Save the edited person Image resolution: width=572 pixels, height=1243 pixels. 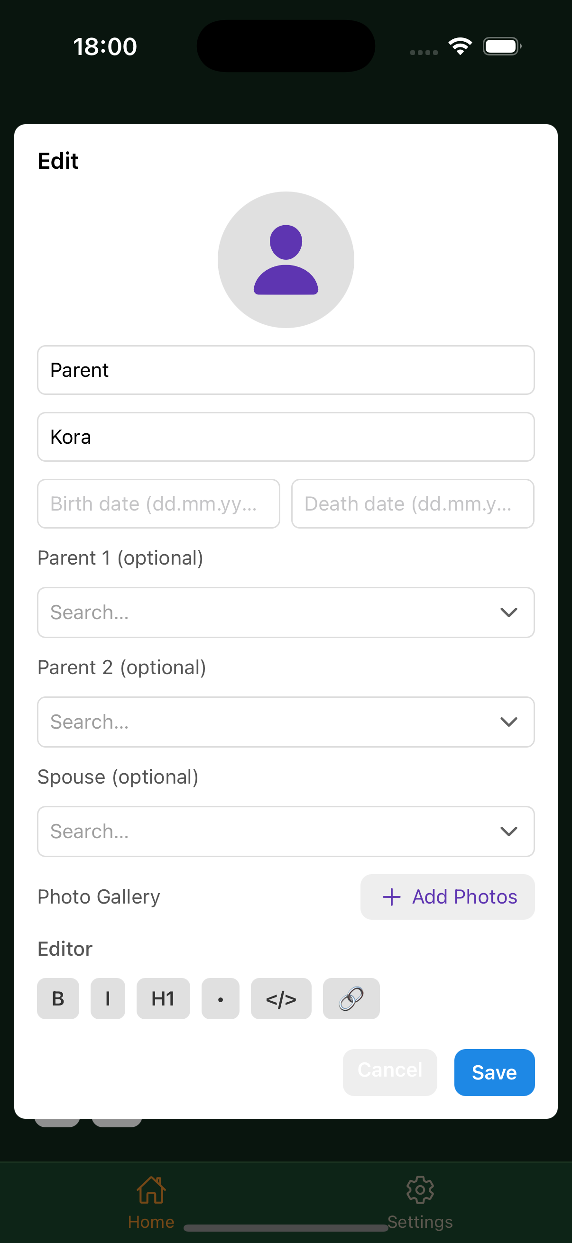click(494, 1072)
